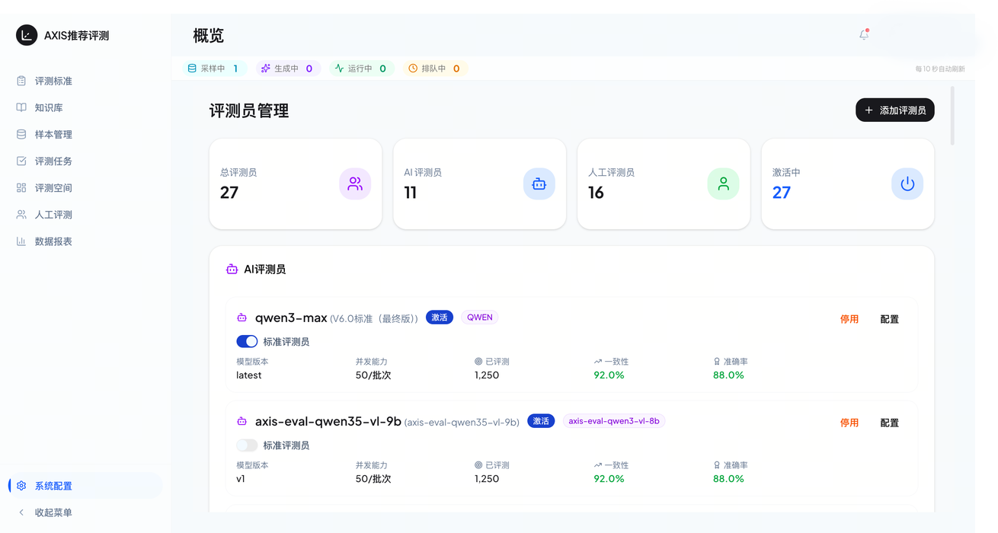This screenshot has width=998, height=533.
Task: Click the 排队中 status pill
Action: click(x=436, y=69)
